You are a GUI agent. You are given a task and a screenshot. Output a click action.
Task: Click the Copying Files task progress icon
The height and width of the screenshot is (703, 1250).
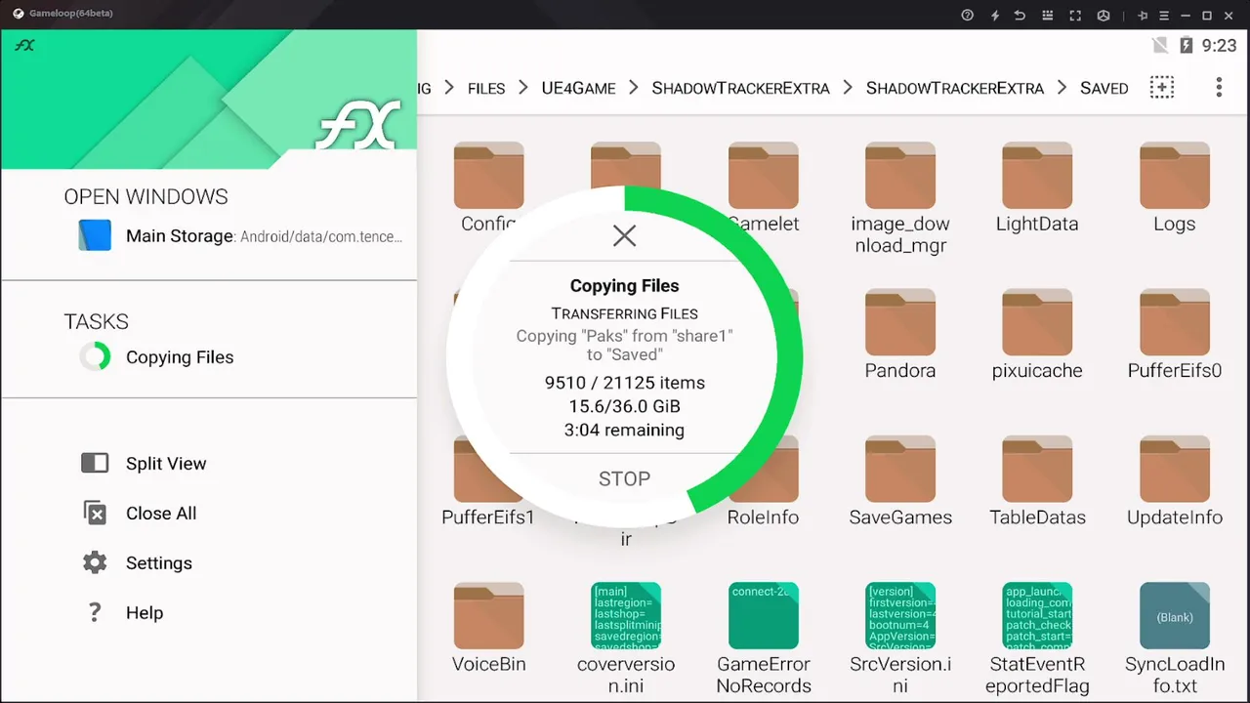point(95,356)
